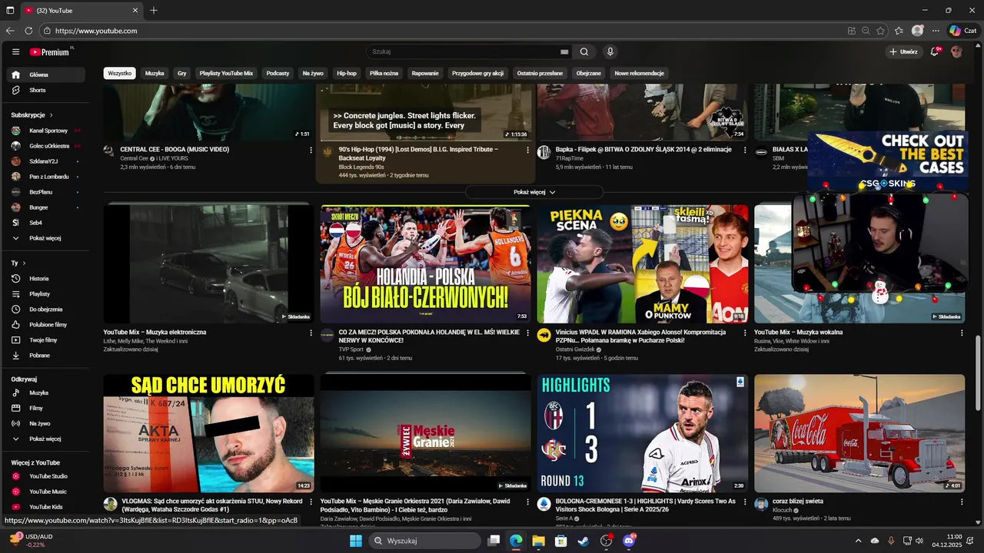Open File Explorer from taskbar
The width and height of the screenshot is (984, 553).
point(538,541)
